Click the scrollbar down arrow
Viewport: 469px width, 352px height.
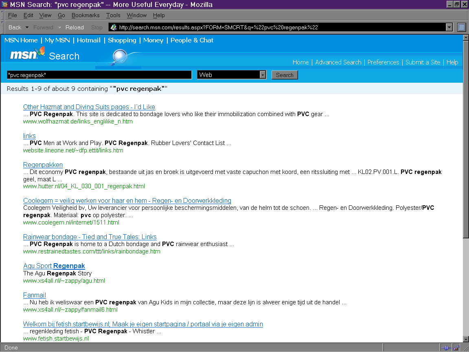(466, 339)
